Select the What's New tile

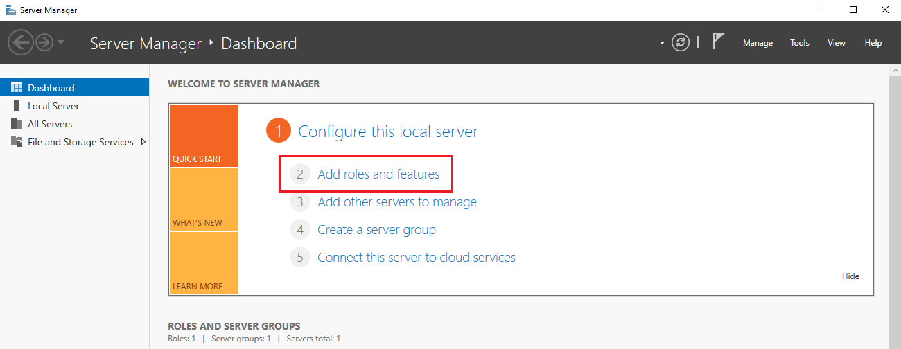pyautogui.click(x=203, y=199)
